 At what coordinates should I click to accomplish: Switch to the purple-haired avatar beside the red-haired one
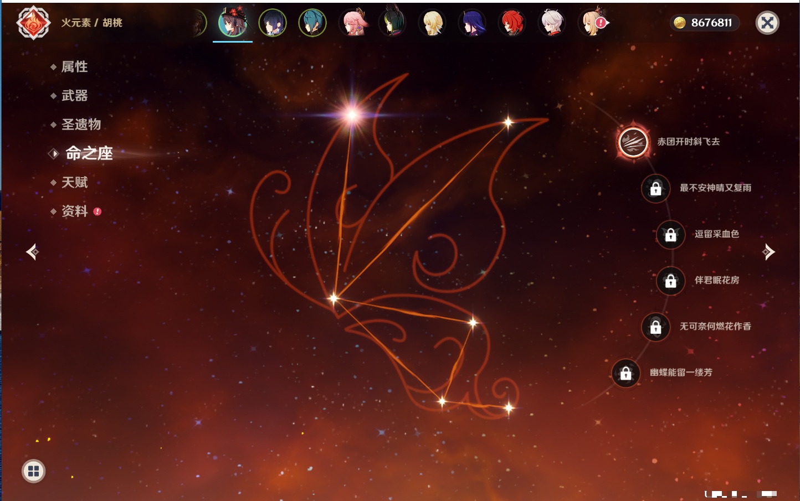(472, 23)
